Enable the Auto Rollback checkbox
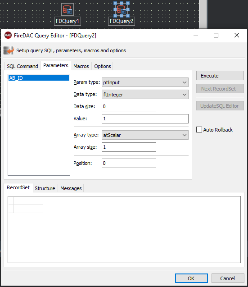 pos(199,130)
